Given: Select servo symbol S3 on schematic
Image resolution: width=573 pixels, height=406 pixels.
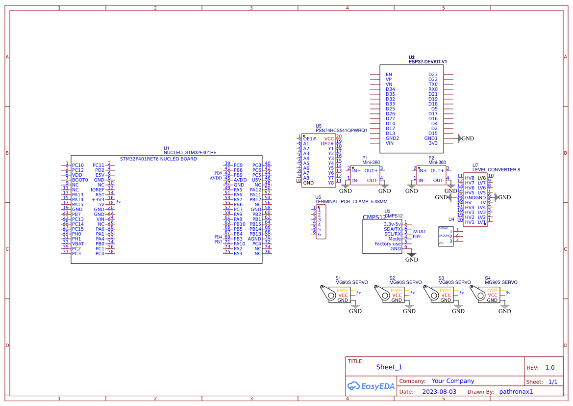Looking at the screenshot, I should click(443, 295).
